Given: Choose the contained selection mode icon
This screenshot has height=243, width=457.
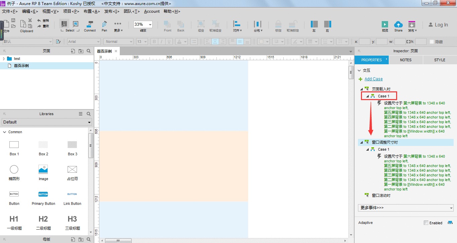Looking at the screenshot, I should 75,24.
